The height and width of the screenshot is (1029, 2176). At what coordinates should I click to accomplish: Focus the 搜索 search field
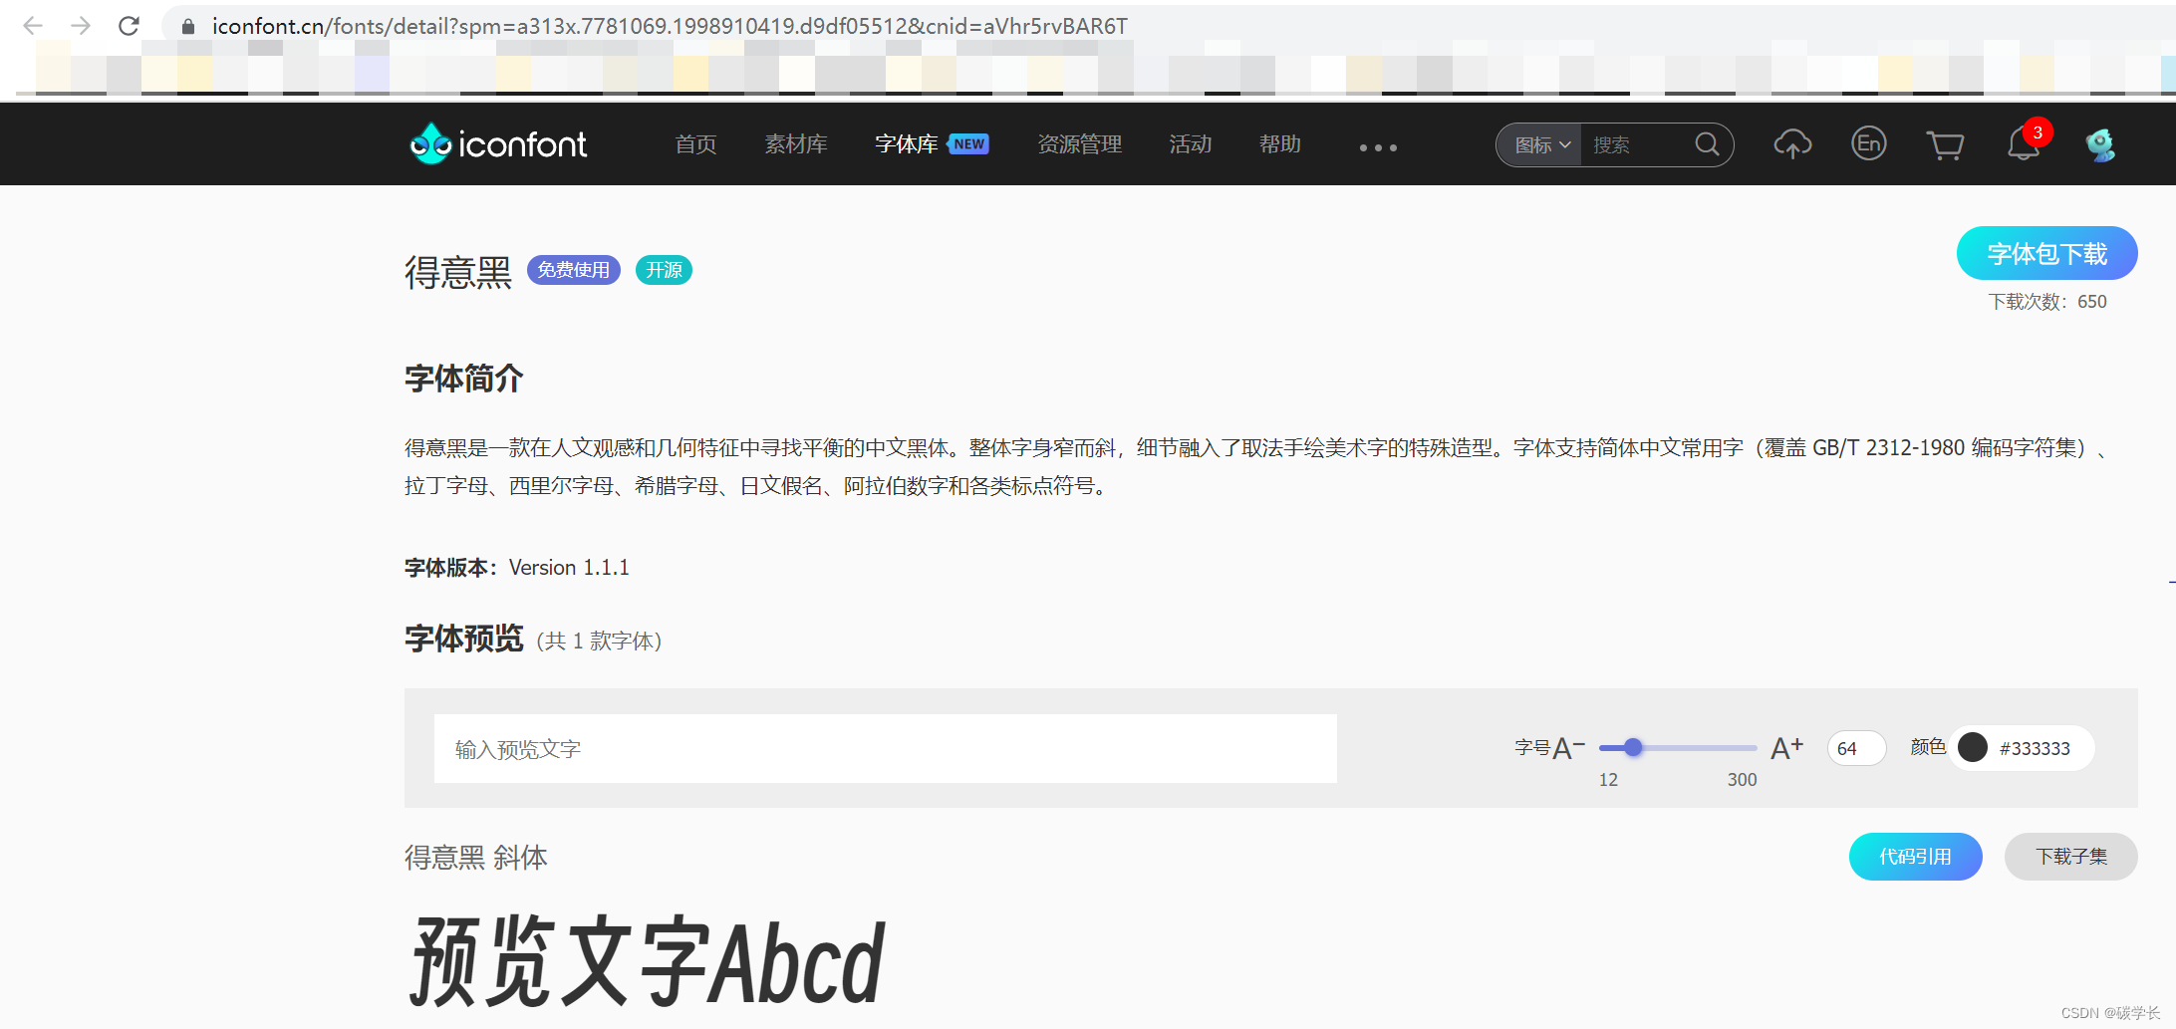coord(1634,145)
